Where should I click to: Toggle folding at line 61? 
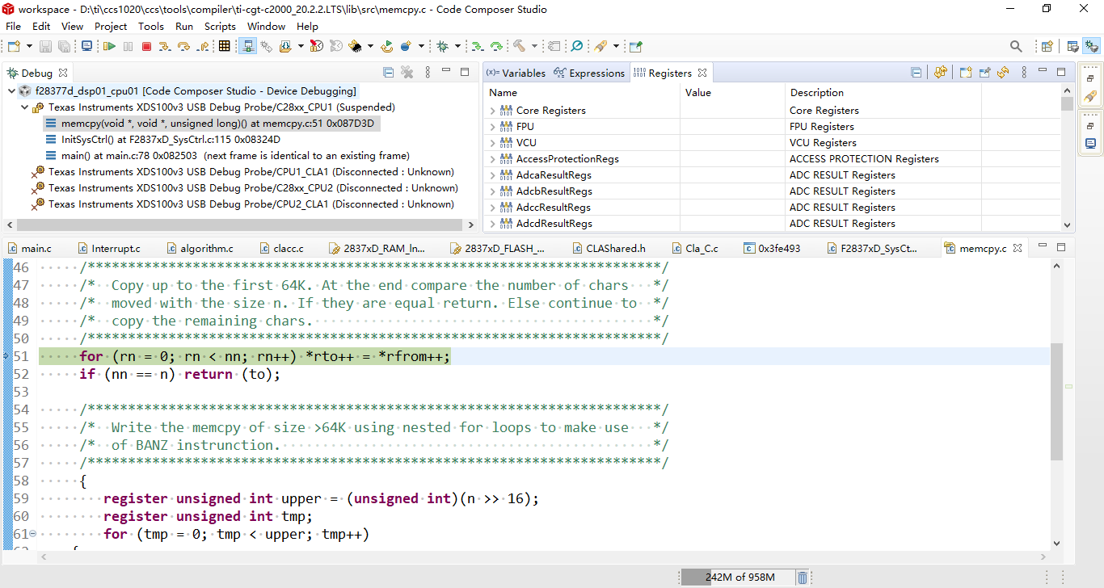pos(33,534)
